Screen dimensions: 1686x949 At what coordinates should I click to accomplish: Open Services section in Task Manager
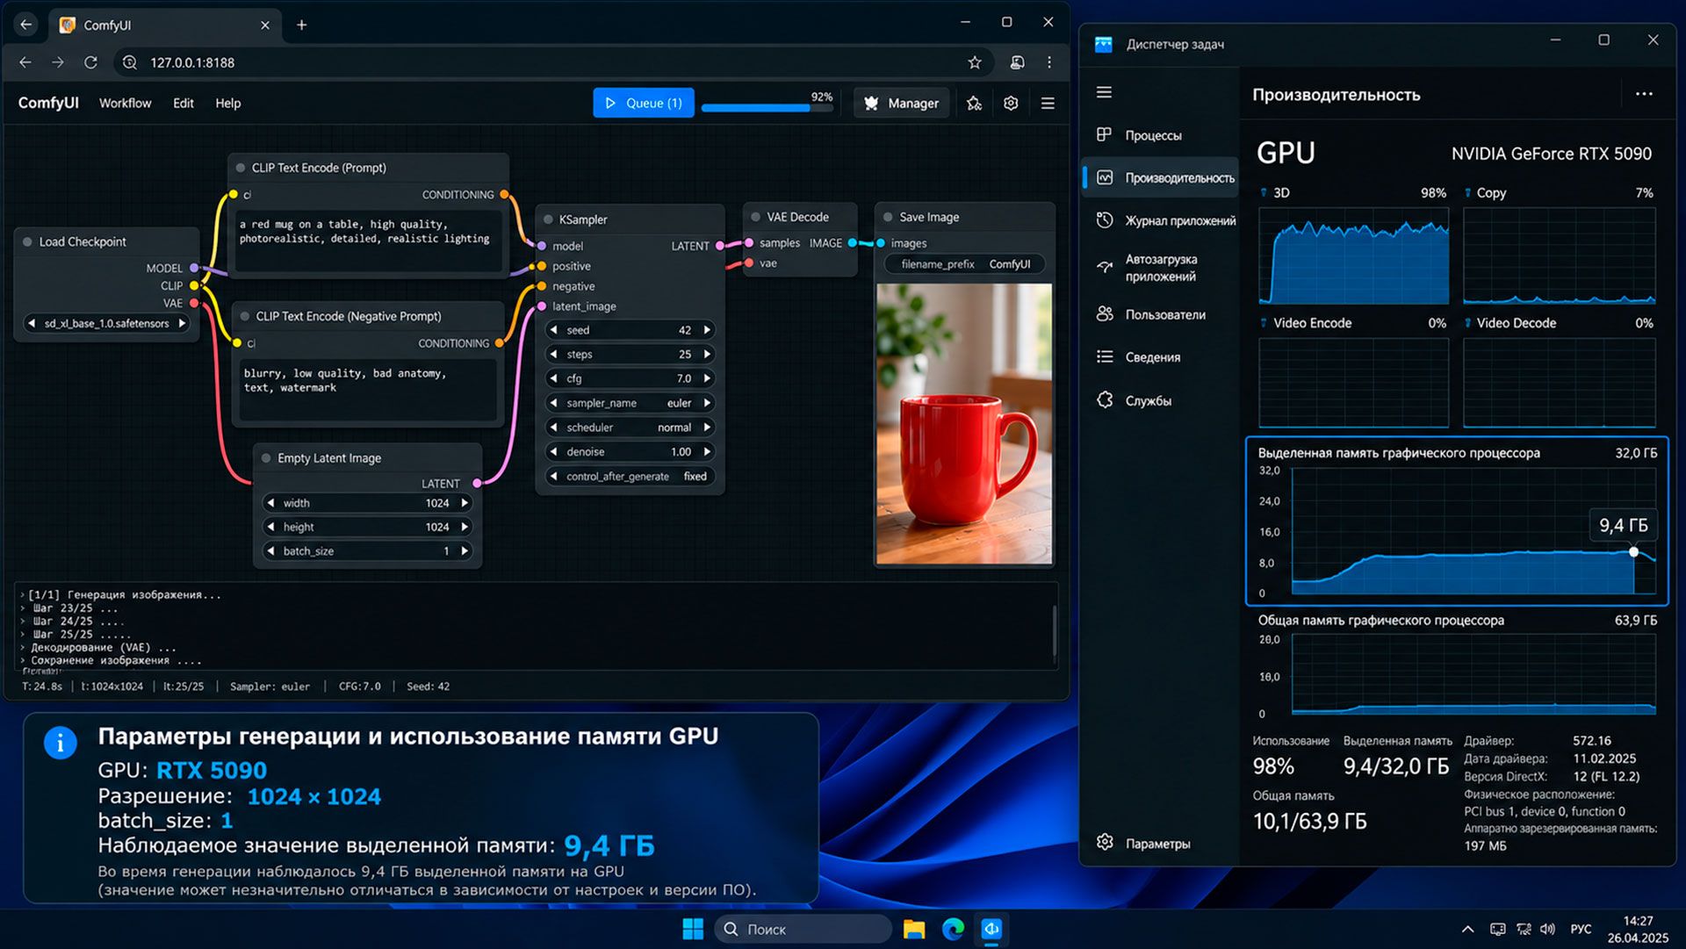(1134, 400)
